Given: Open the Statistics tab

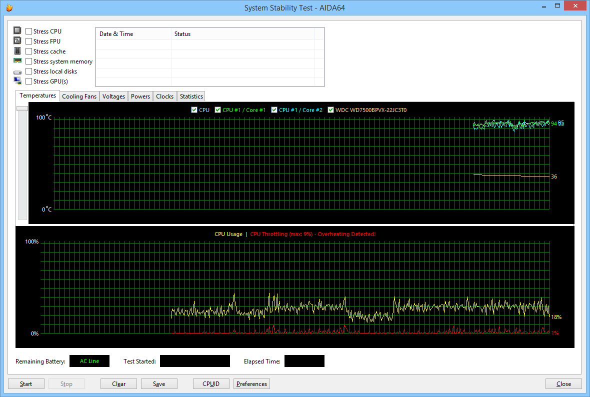Looking at the screenshot, I should [x=191, y=96].
